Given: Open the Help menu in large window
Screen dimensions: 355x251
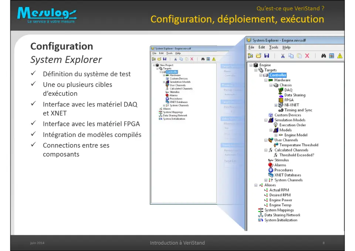Looking at the screenshot, I should [x=286, y=47].
